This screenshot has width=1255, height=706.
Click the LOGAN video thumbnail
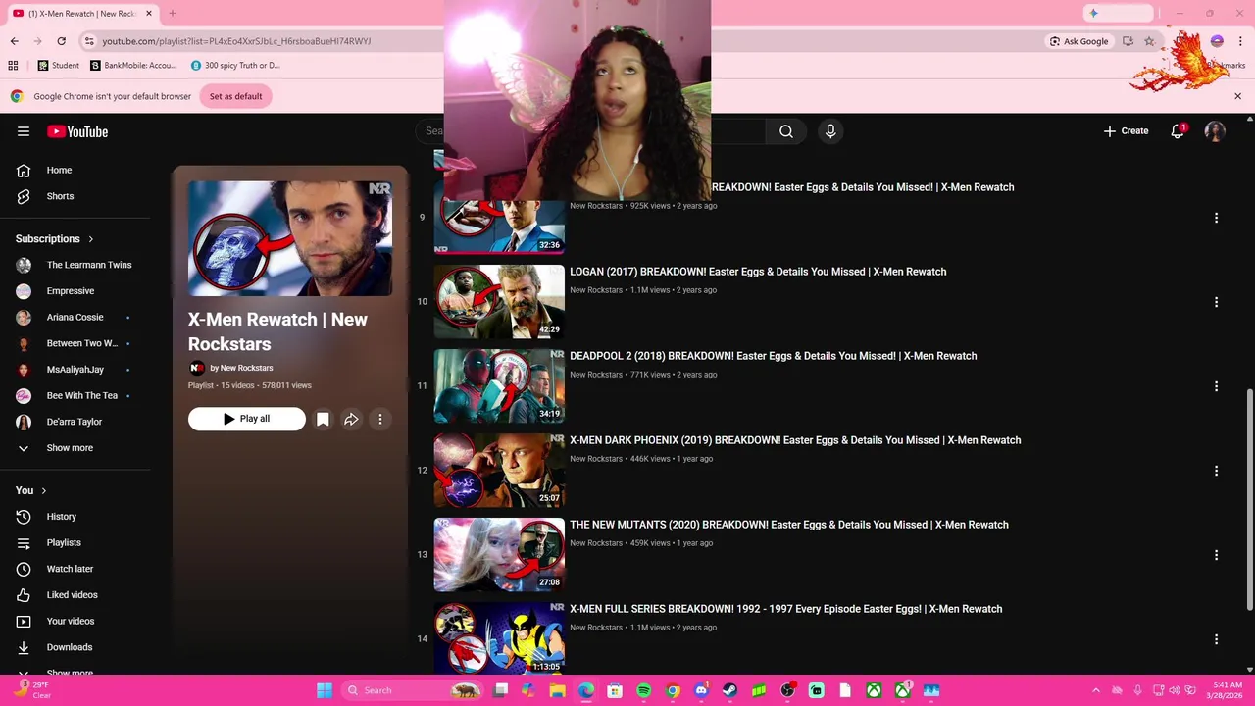tap(499, 301)
